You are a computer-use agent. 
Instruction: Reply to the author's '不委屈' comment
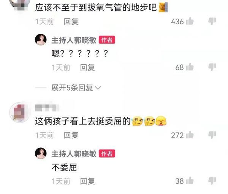[87, 181]
